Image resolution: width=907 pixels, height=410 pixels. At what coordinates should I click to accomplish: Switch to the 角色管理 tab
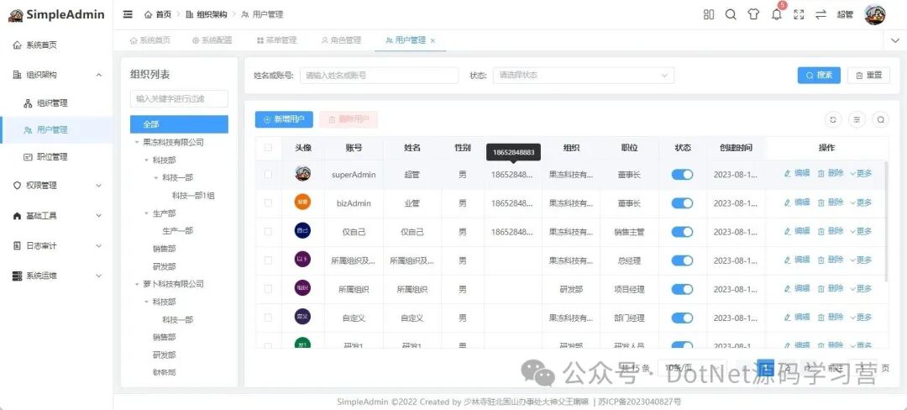click(341, 40)
